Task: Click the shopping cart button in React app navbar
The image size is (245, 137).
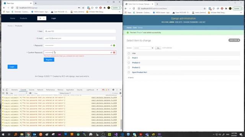Action: tap(42, 18)
